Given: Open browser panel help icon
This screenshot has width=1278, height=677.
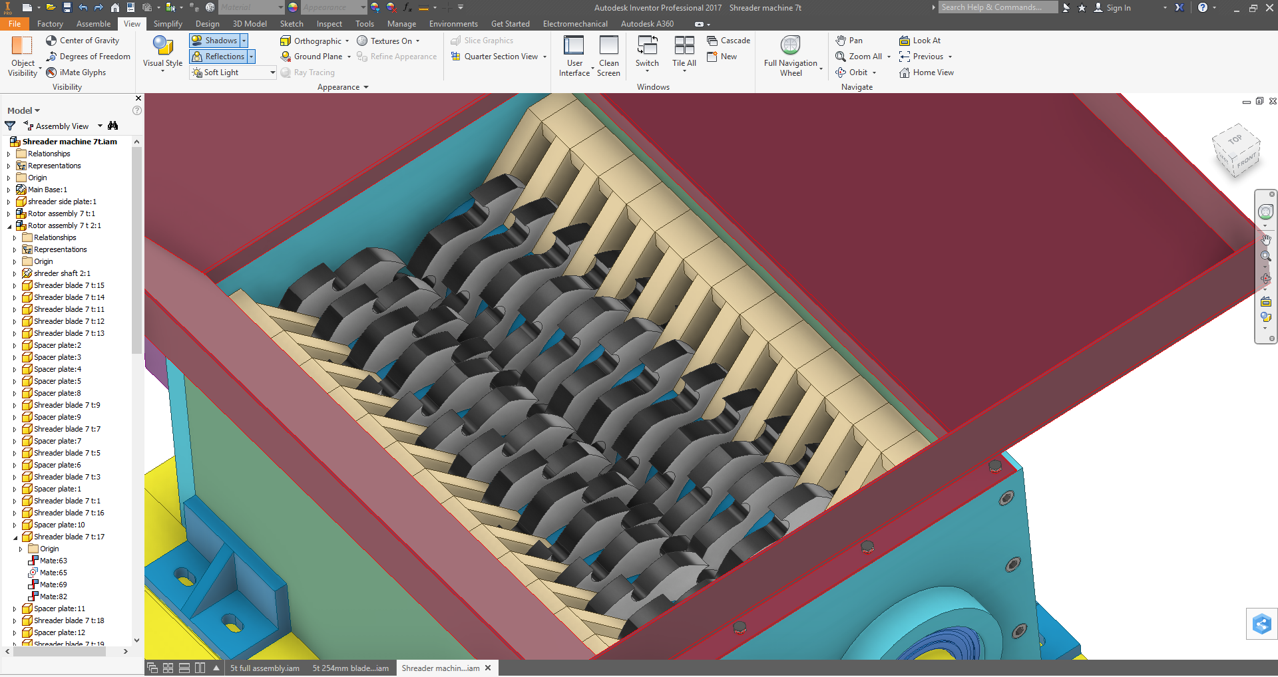Looking at the screenshot, I should click(x=137, y=110).
